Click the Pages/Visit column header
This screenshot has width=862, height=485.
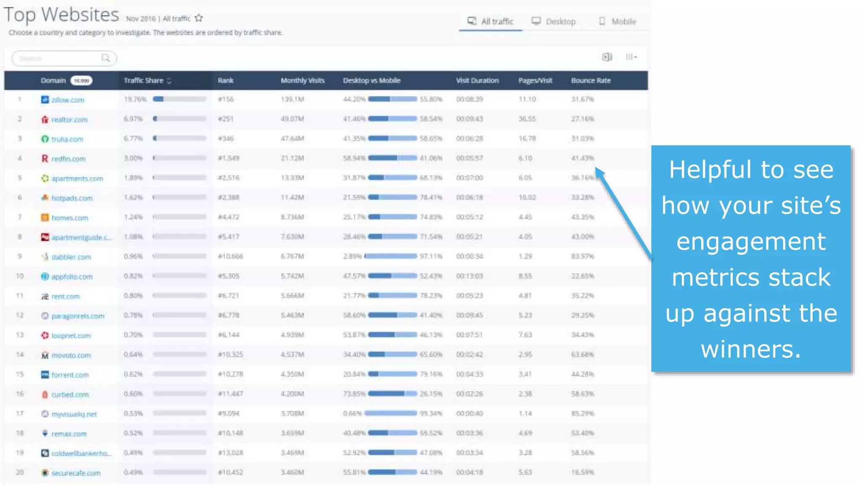coord(535,80)
